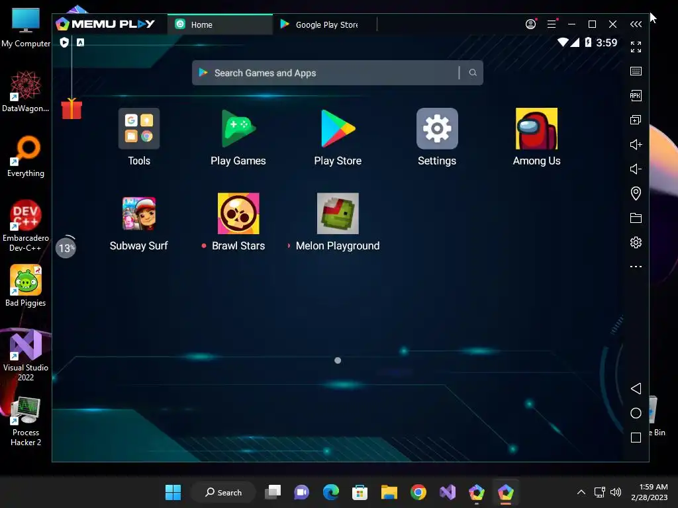Open Visual Studio from taskbar
Viewport: 678px width, 508px height.
tap(447, 492)
